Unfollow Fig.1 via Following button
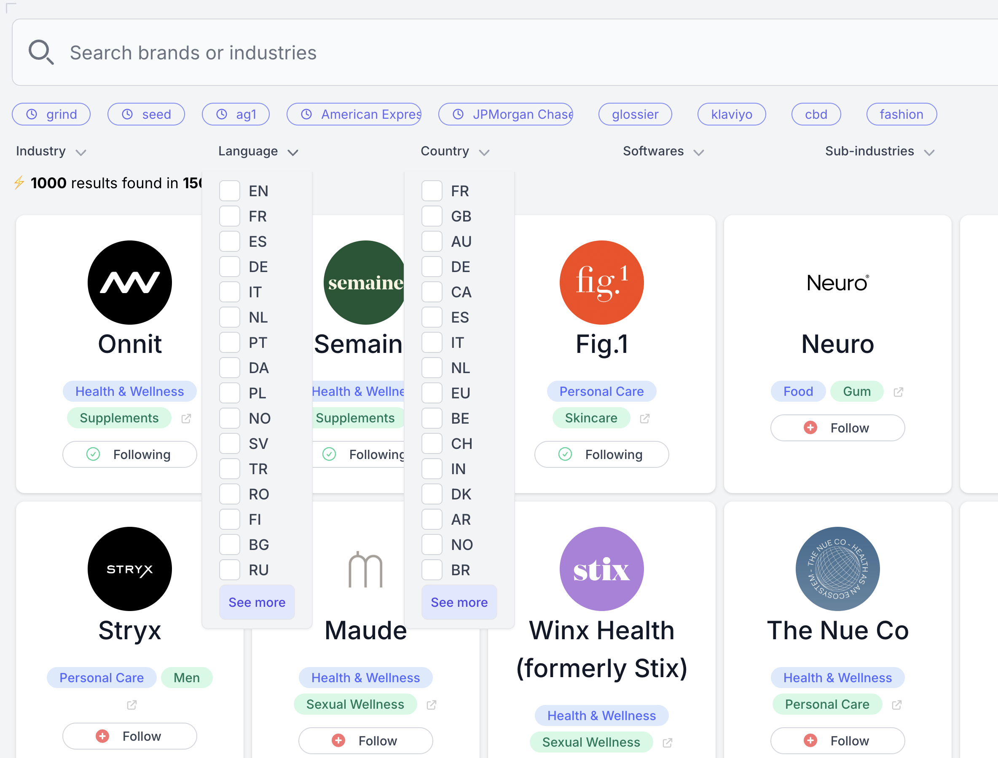Image resolution: width=998 pixels, height=758 pixels. [601, 454]
